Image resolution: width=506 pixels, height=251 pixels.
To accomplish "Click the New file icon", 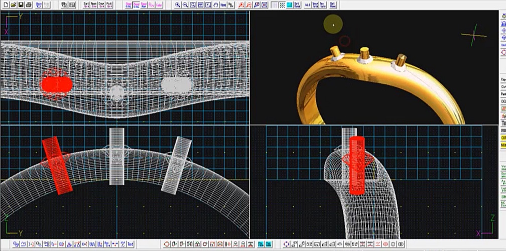I will click(6, 5).
